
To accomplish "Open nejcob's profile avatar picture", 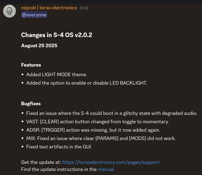I will point(9,11).
